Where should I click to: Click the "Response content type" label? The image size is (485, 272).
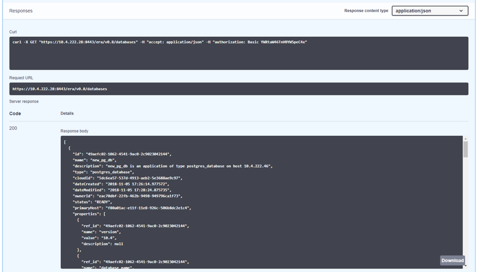click(366, 10)
